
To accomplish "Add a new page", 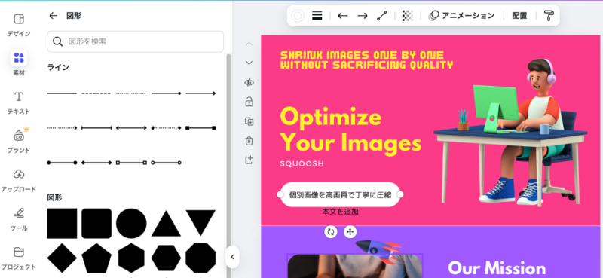I will [x=249, y=160].
